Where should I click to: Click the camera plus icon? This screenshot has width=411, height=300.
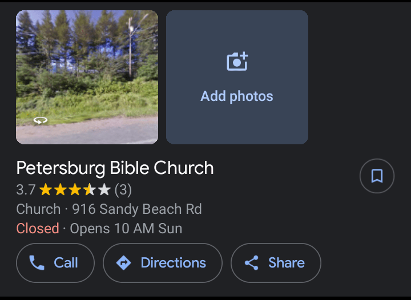click(237, 61)
